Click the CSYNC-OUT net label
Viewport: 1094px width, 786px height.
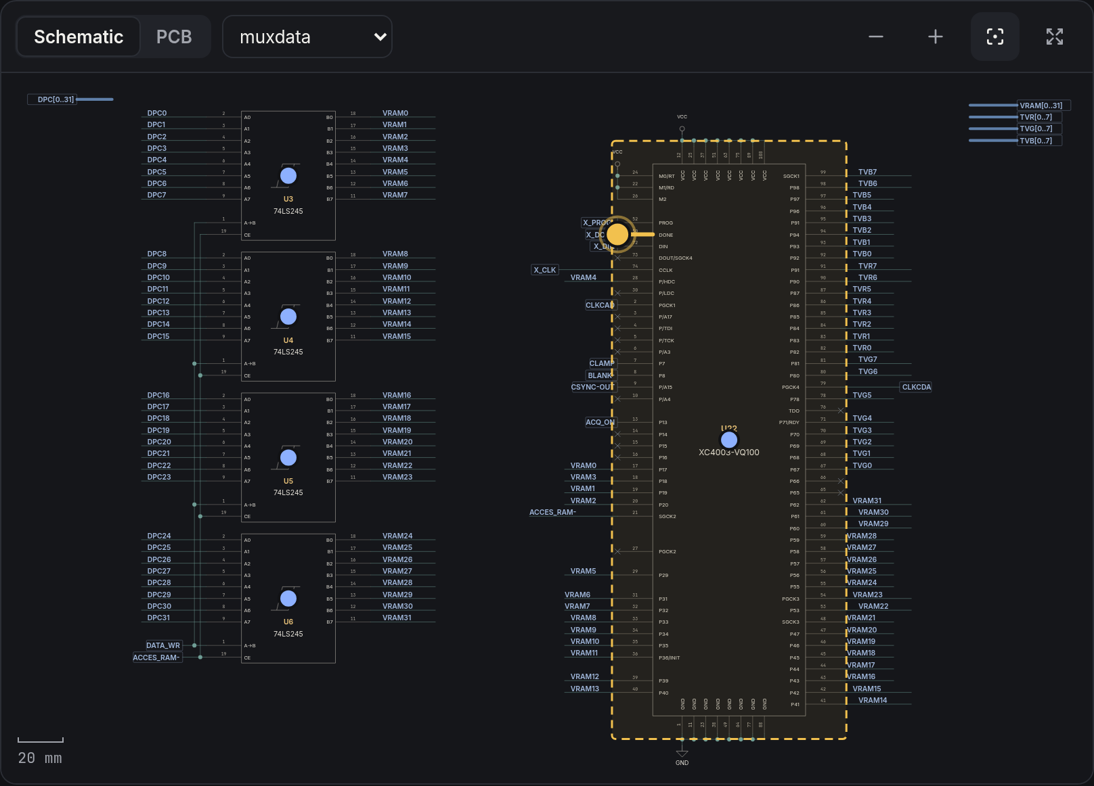593,387
